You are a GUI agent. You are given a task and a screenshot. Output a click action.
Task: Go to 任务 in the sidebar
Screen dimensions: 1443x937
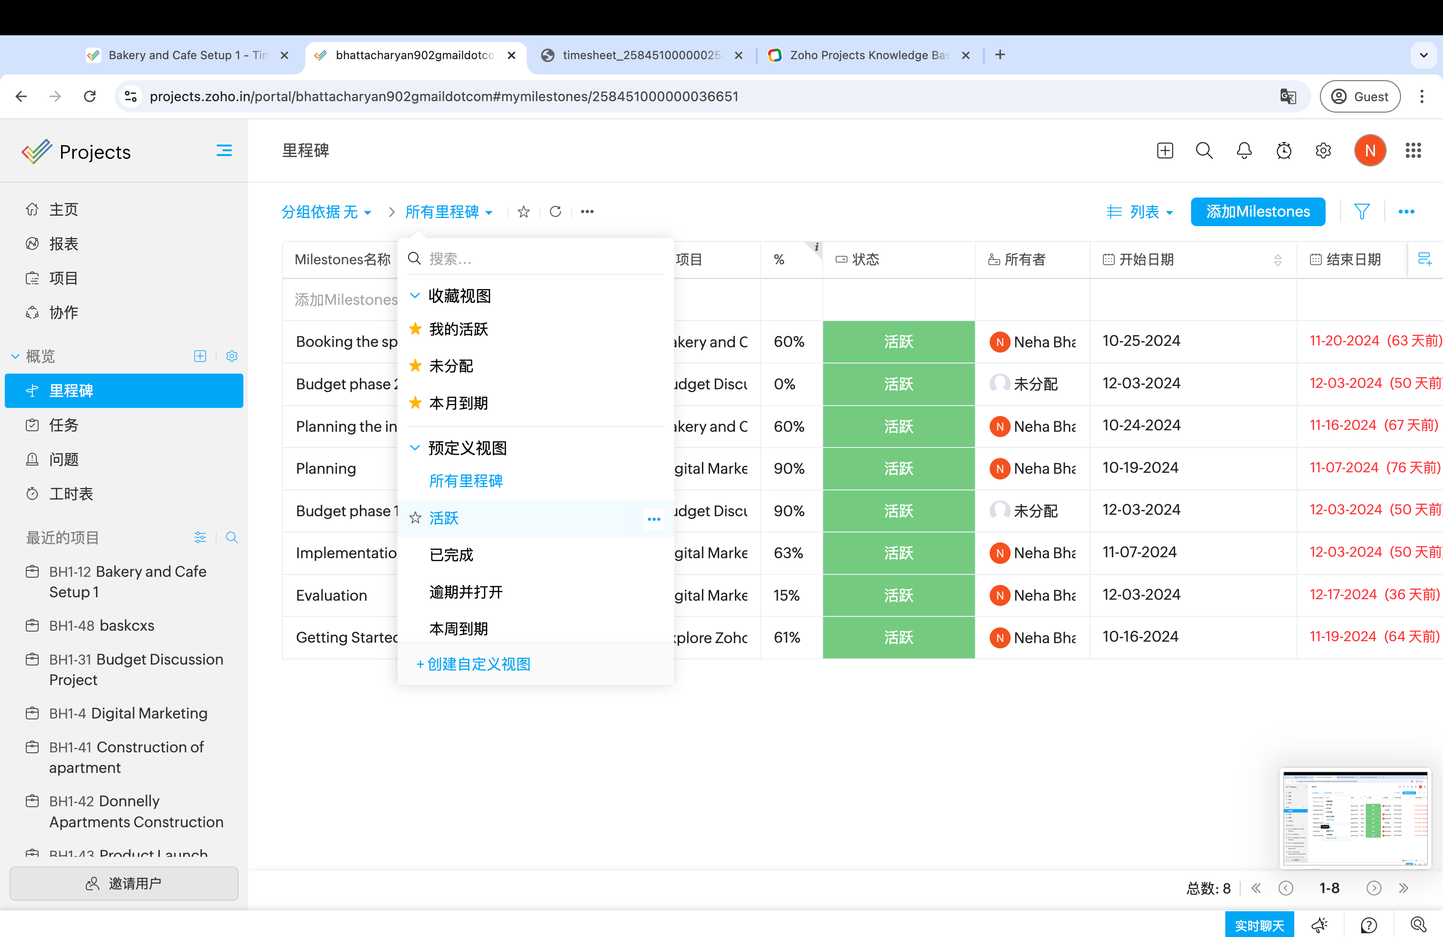63,425
